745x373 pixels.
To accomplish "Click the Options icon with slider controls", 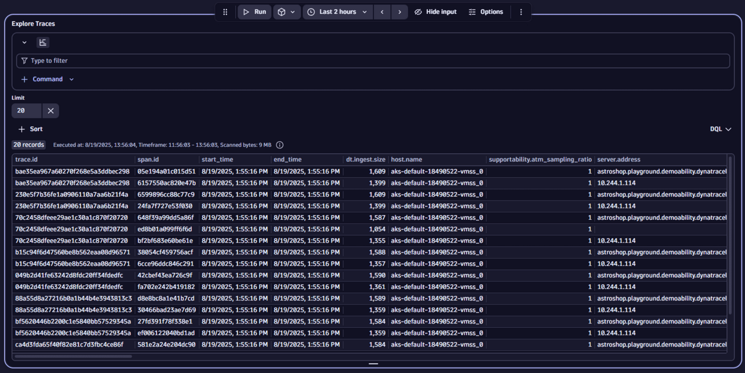I will tap(471, 11).
